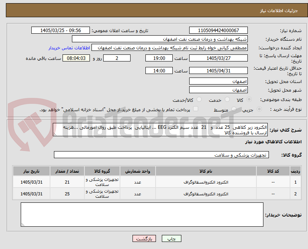The height and width of the screenshot is (249, 308).
Task: Click quantity 25 in row 2
Action: click(67, 194)
